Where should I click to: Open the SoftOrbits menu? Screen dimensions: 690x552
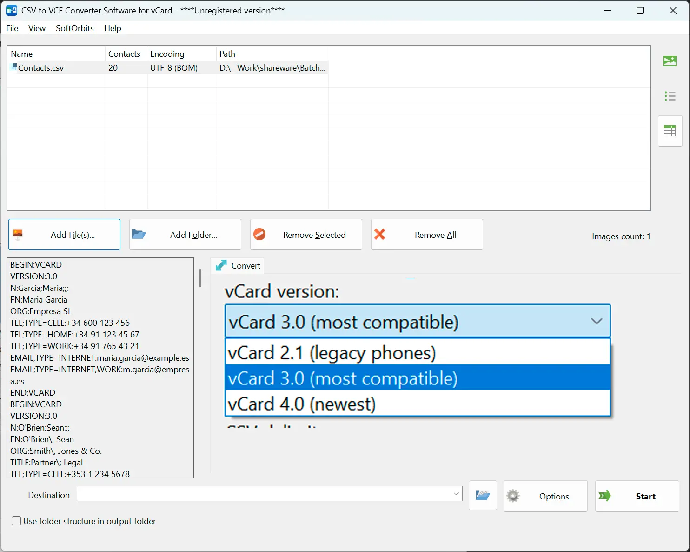tap(75, 28)
